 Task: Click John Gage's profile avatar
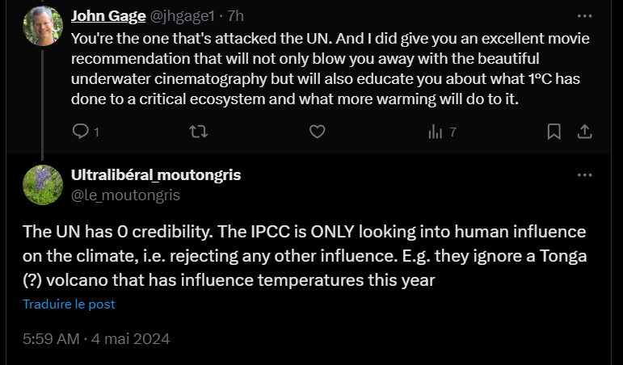[x=43, y=26]
